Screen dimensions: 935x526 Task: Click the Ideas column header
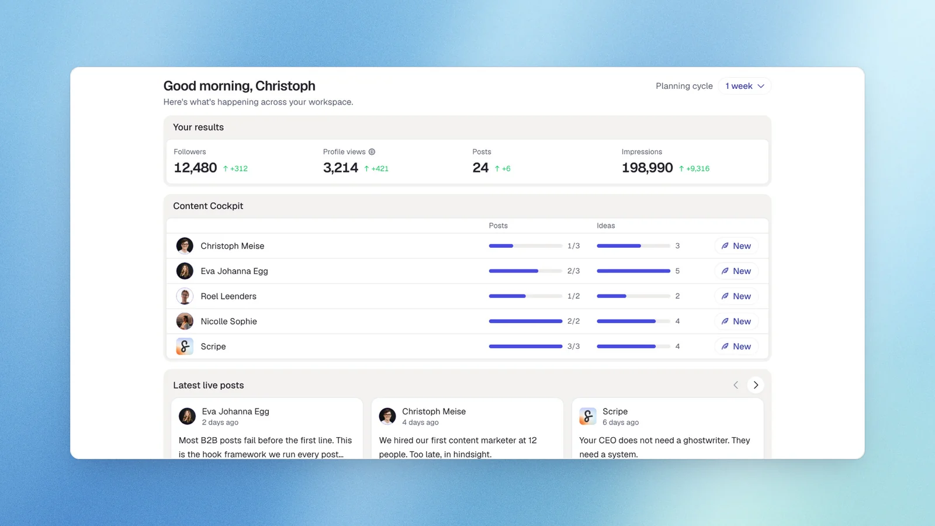(606, 226)
